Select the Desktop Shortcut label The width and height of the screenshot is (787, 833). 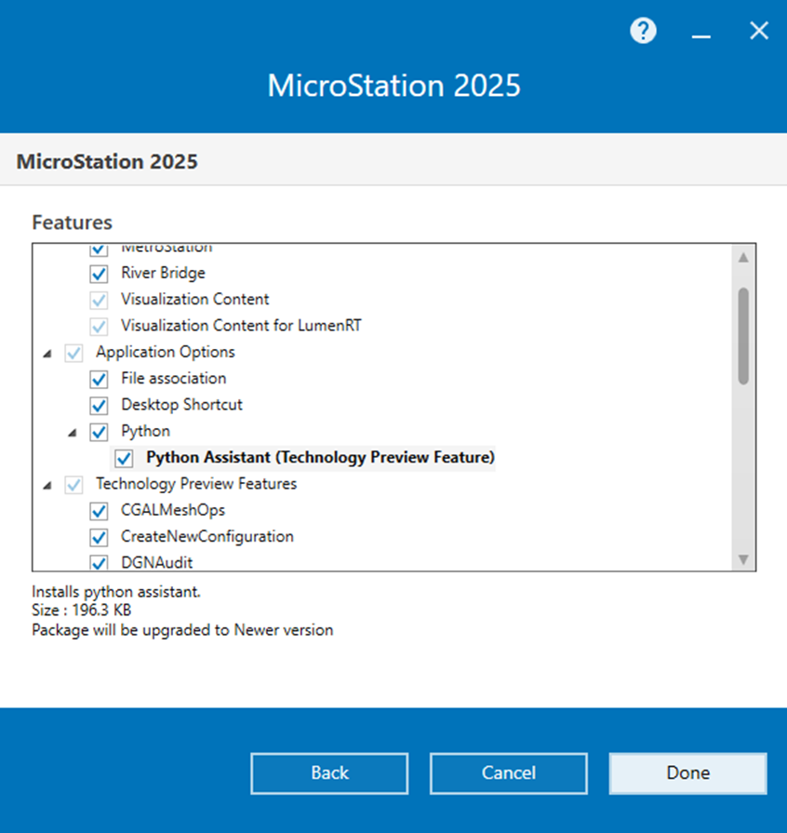[x=181, y=404]
